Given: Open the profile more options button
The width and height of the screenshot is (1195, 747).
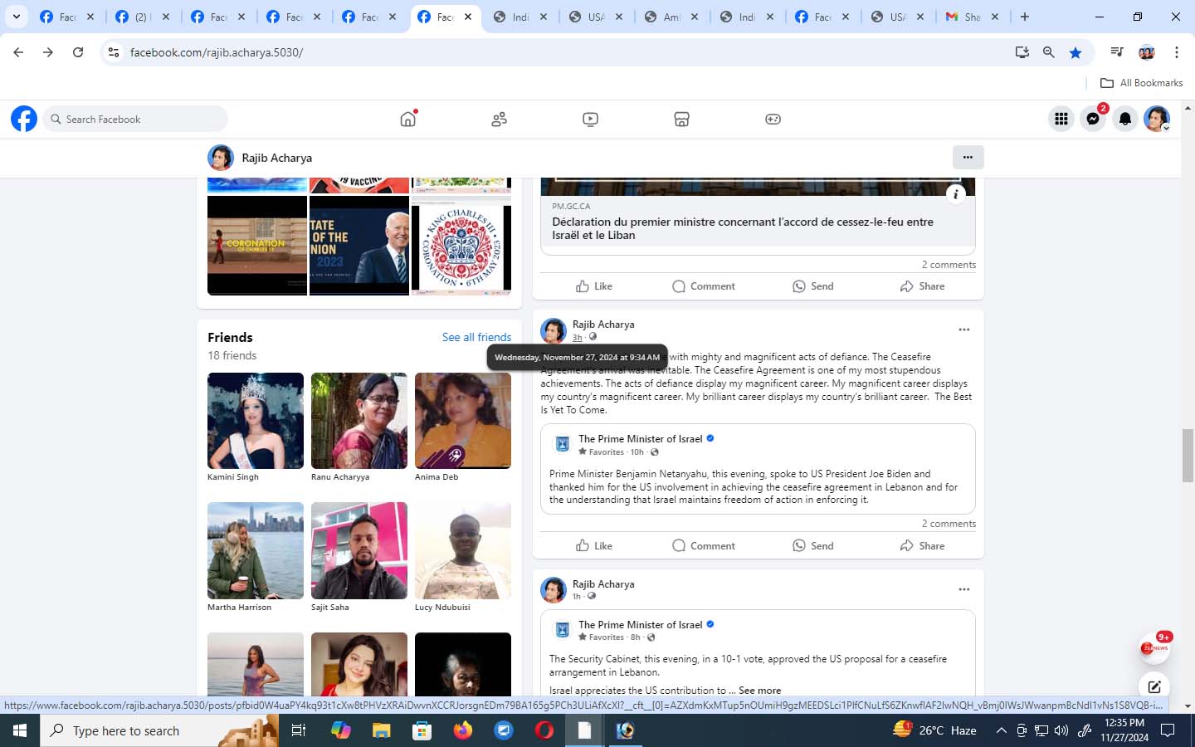Looking at the screenshot, I should pos(968,157).
